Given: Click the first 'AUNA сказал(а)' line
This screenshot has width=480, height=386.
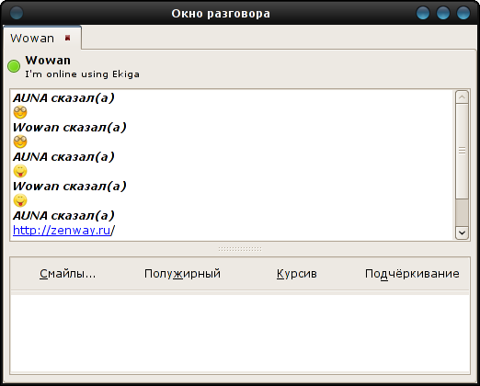Looking at the screenshot, I should 63,98.
